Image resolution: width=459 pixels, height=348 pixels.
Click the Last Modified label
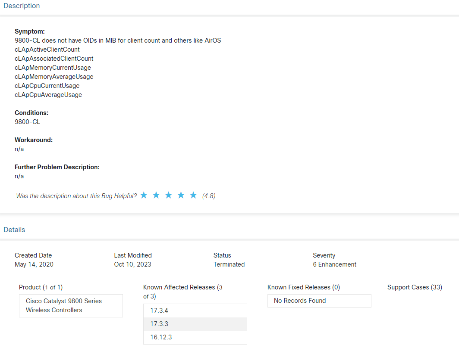click(133, 255)
